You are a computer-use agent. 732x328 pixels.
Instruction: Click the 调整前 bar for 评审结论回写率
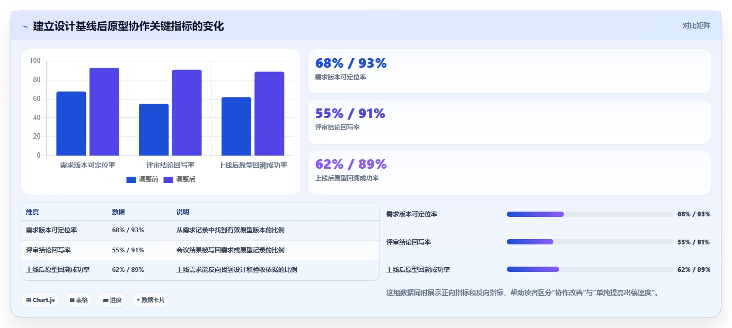pos(154,130)
